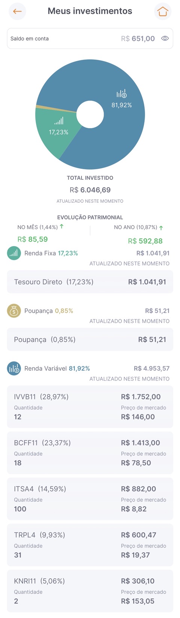Go to home via house icon
The image size is (180, 618).
coord(162,11)
